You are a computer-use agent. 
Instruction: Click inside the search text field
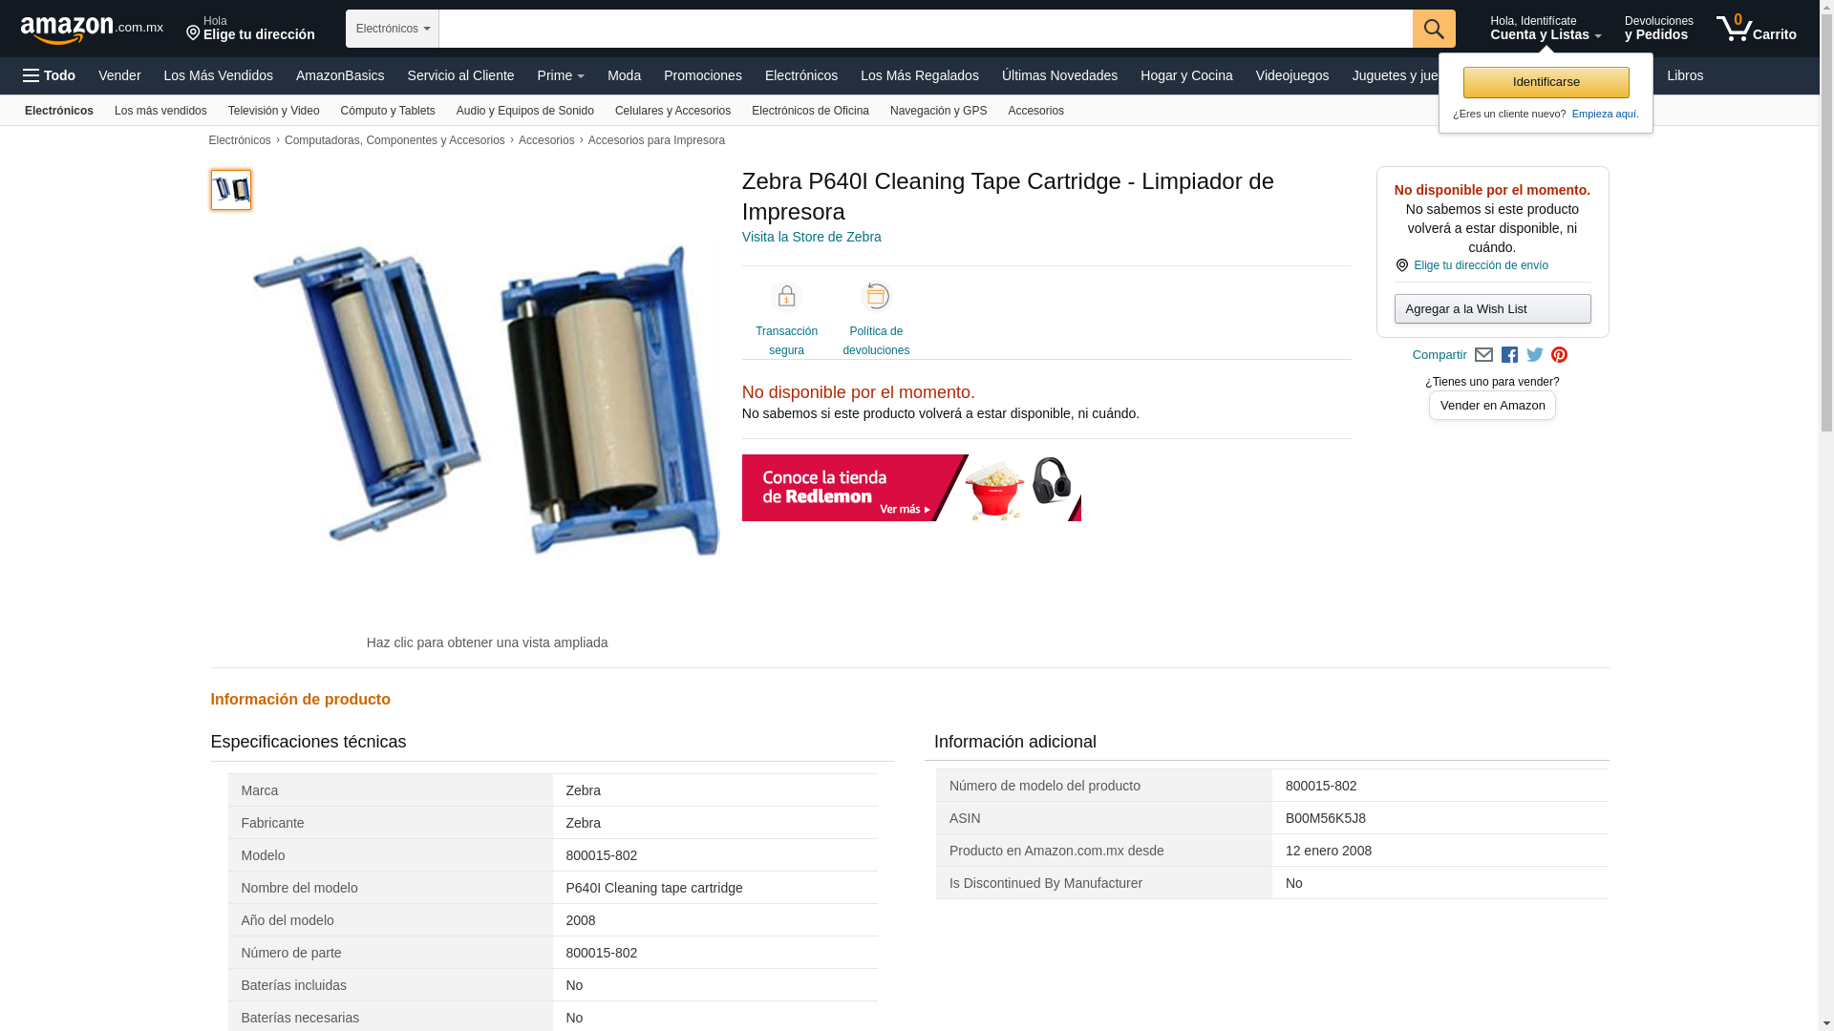tap(926, 29)
